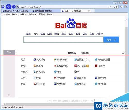Open the 知道 link

50,34
